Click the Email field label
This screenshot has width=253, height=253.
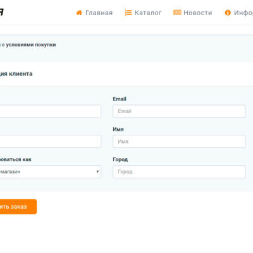[x=120, y=99]
